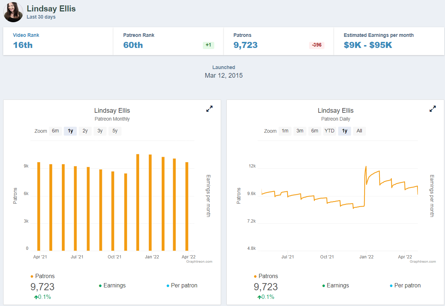Click the +1 rank change badge
The height and width of the screenshot is (306, 445).
[208, 45]
